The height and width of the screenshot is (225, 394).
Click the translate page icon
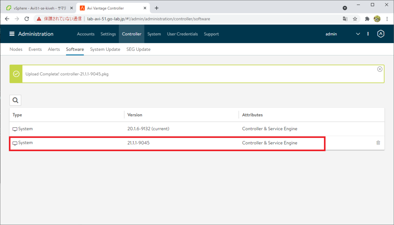[345, 19]
